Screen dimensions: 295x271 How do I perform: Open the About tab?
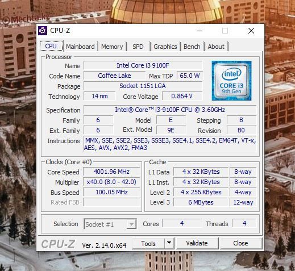point(216,47)
